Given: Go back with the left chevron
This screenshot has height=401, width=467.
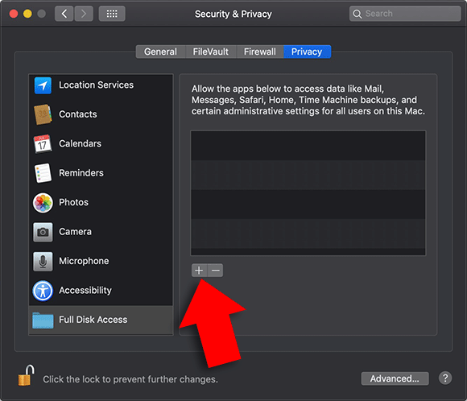Looking at the screenshot, I should [x=64, y=14].
